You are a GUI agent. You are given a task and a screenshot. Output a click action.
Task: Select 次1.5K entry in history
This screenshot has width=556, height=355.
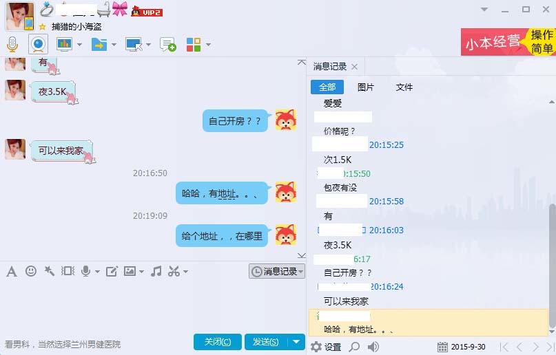pos(338,160)
